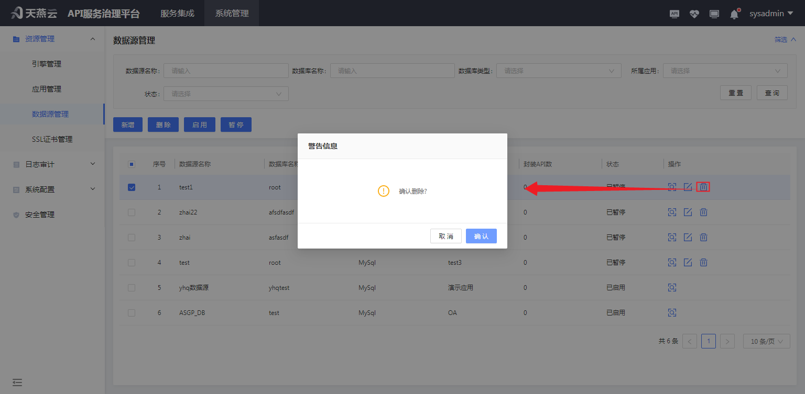The height and width of the screenshot is (394, 805).
Task: Open the heartbeat health monitor icon
Action: click(x=694, y=14)
